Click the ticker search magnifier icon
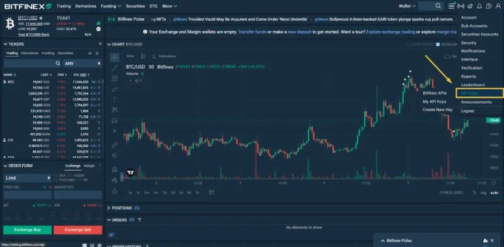This screenshot has height=247, width=504. (x=58, y=64)
